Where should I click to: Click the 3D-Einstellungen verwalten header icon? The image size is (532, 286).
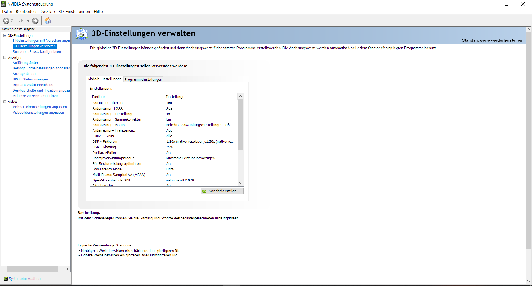tap(82, 34)
